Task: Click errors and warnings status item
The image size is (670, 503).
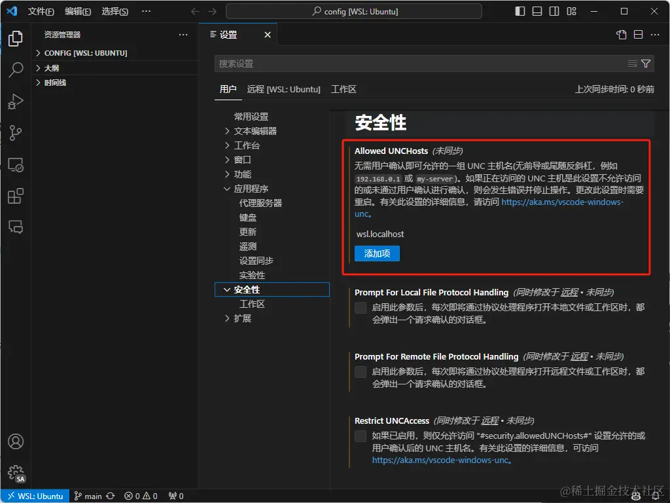Action: pyautogui.click(x=141, y=496)
